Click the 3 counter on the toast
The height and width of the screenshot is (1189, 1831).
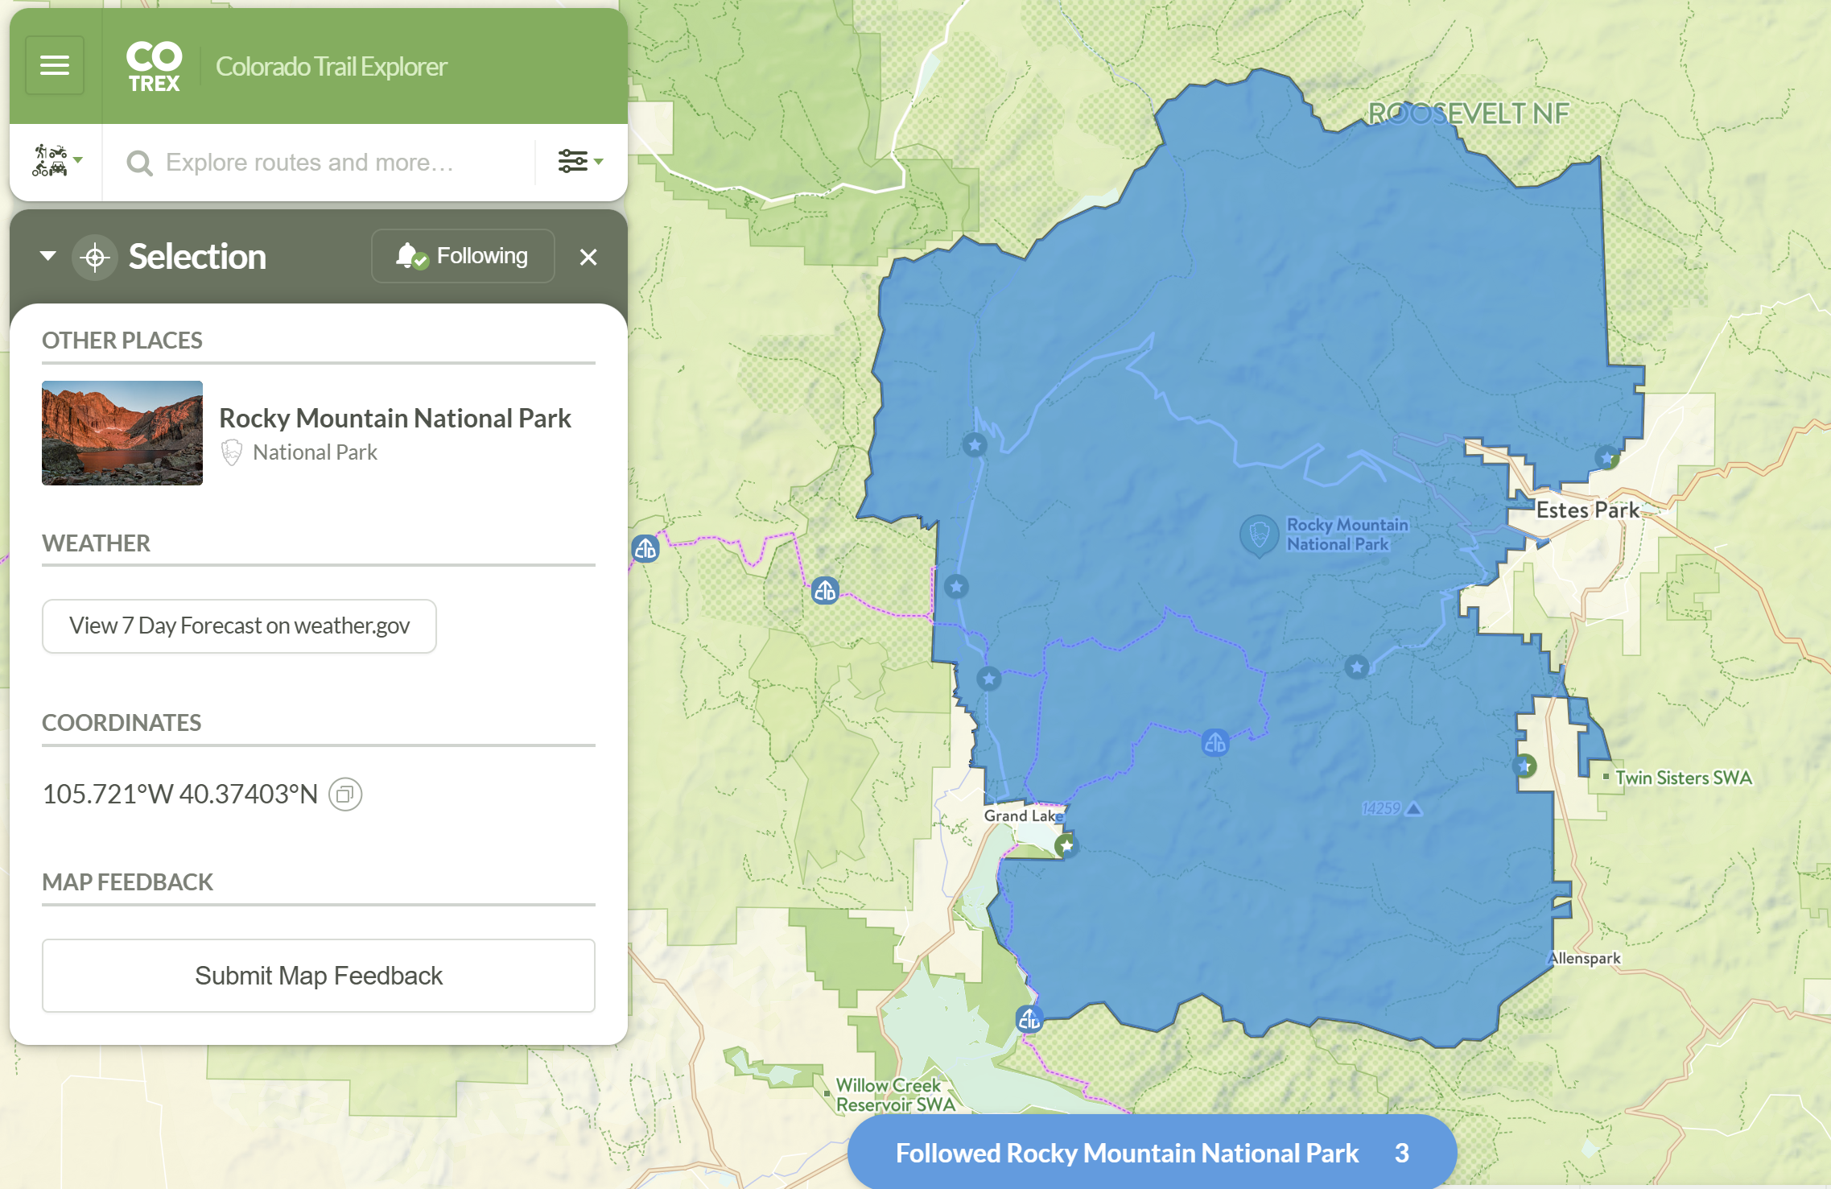pyautogui.click(x=1402, y=1153)
